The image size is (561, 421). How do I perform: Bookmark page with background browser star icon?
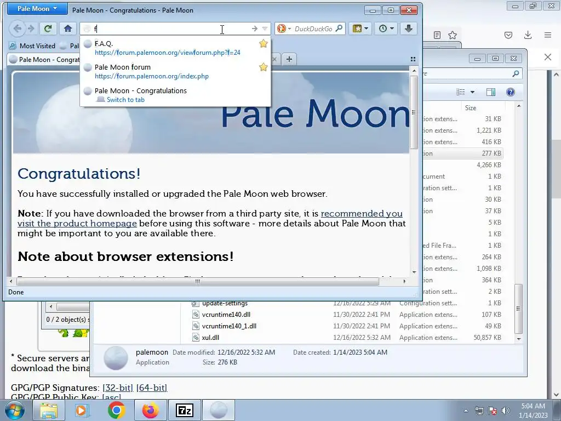pos(453,35)
